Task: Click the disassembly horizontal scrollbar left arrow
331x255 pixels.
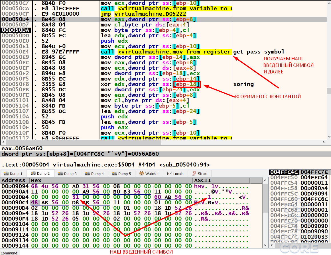Action: (x=3, y=142)
